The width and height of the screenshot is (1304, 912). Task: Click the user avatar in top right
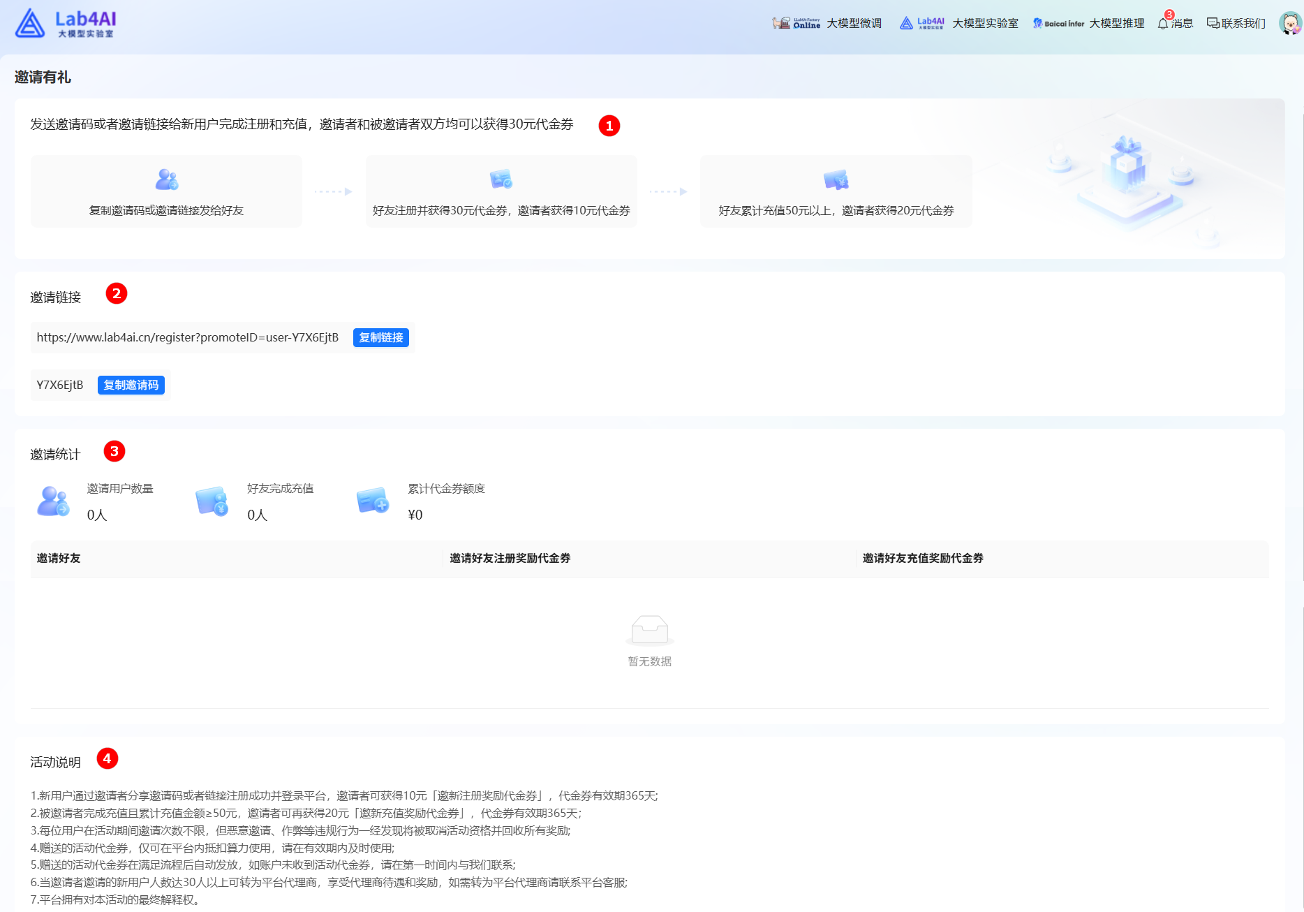point(1289,23)
